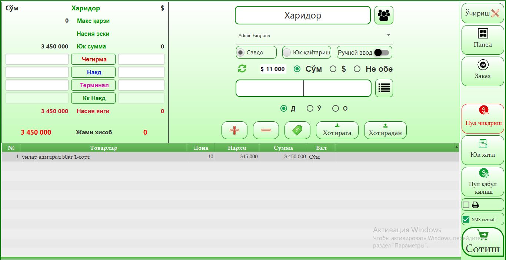Image resolution: width=506 pixels, height=260 pixels.
Task: Click the customer group icon button
Action: (x=384, y=15)
